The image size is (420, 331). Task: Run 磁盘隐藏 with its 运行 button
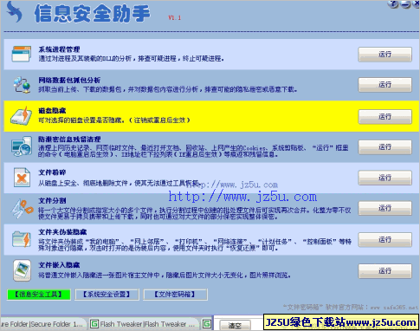[384, 117]
